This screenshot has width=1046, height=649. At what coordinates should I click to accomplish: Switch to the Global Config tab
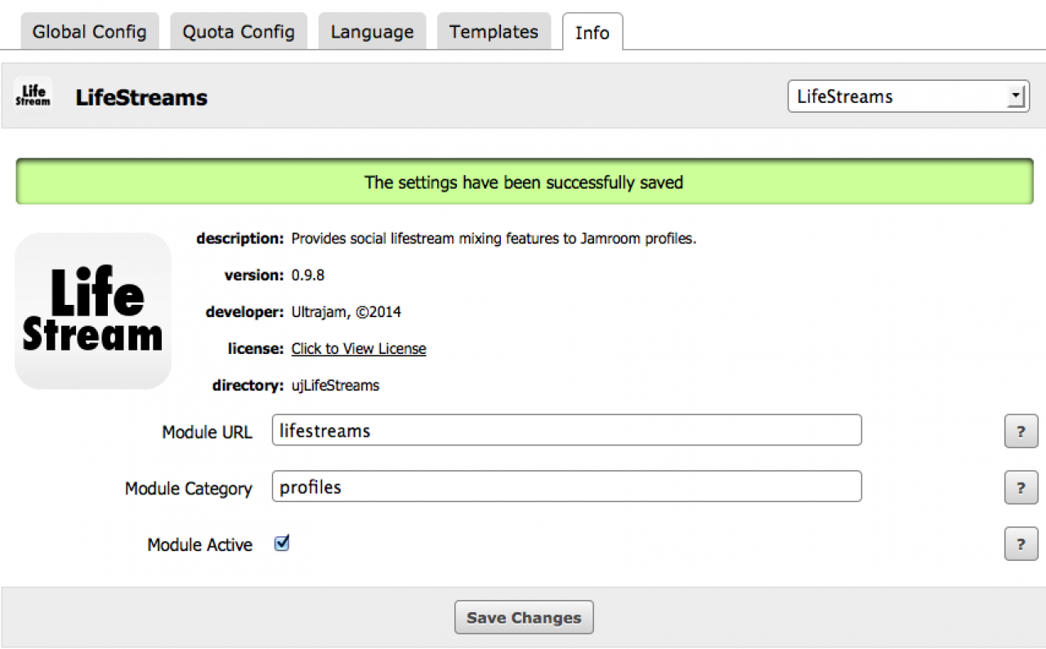pos(90,32)
